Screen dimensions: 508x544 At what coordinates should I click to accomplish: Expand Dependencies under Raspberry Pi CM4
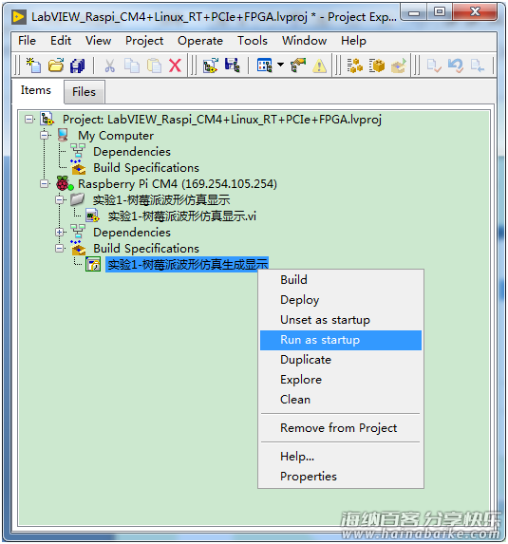[x=59, y=232]
